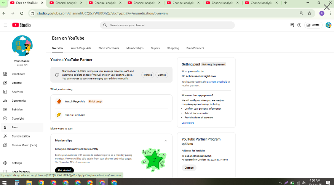Click the browser address bar URL
334x185 pixels.
tap(102, 13)
